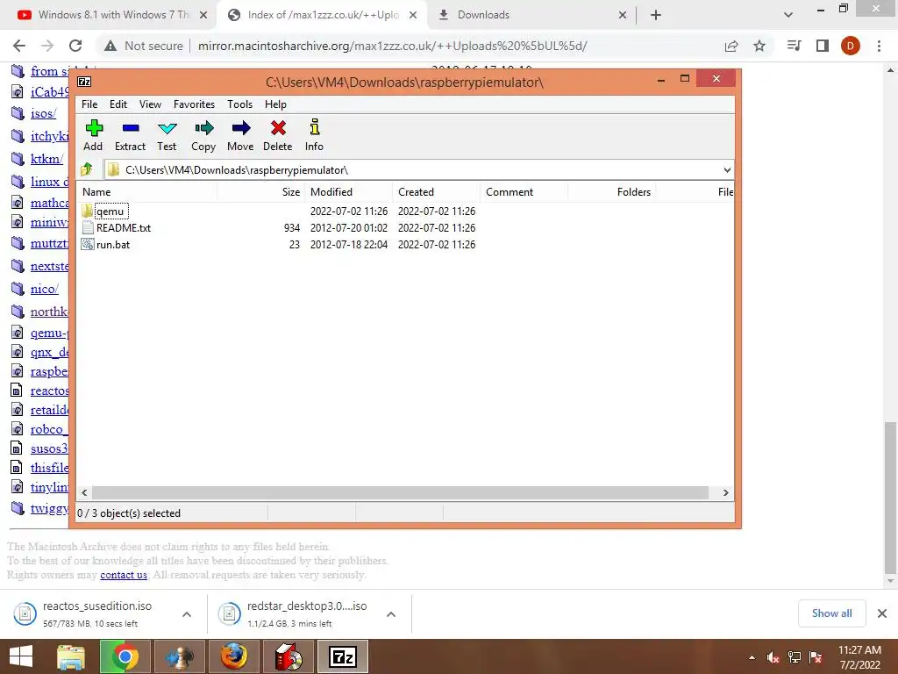
Task: Sort file list by Size column
Action: tap(261, 192)
